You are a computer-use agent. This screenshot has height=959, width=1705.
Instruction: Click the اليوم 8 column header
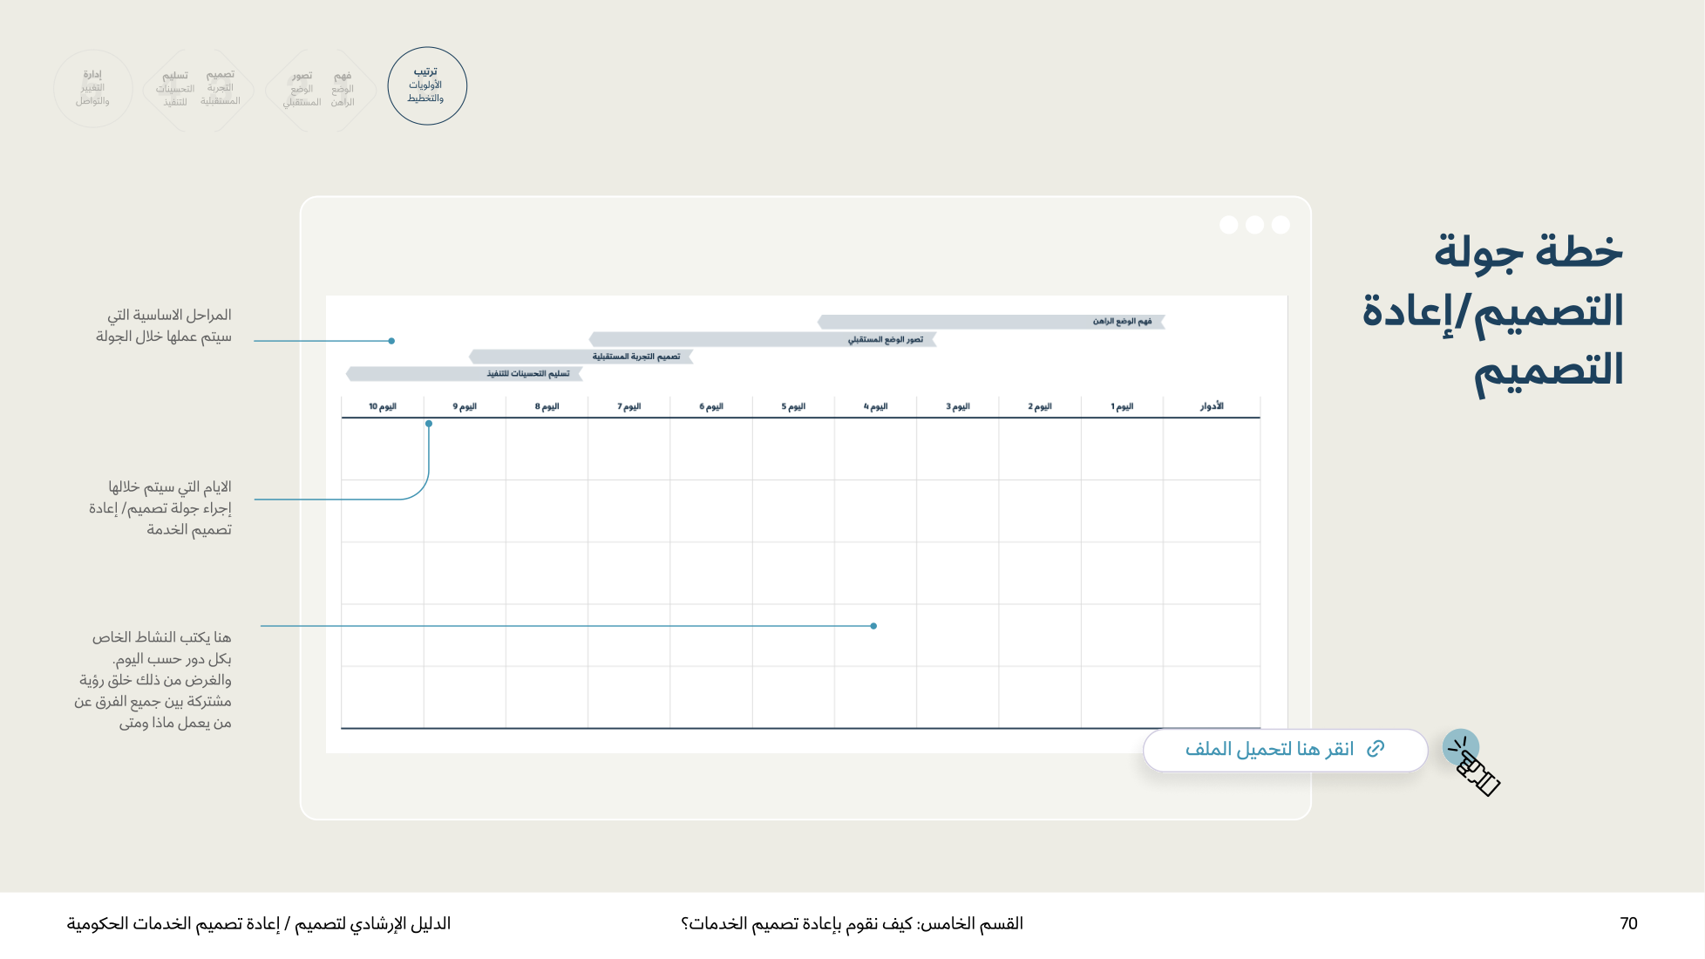(x=547, y=406)
